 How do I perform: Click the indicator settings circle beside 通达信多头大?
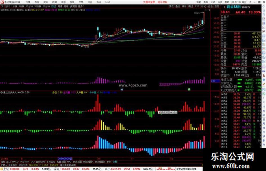point(1,92)
